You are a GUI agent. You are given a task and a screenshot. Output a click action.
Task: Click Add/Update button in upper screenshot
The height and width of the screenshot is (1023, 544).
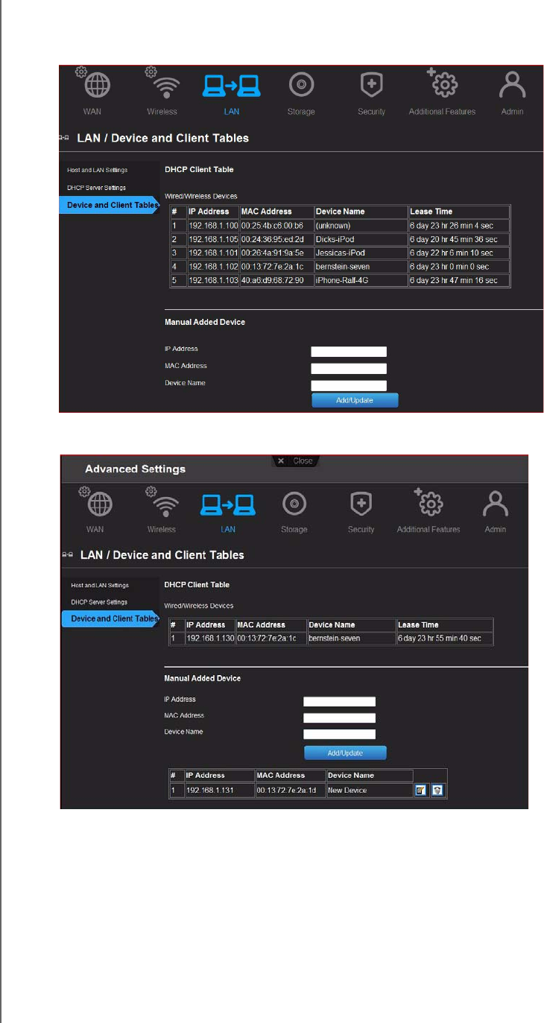pos(355,400)
